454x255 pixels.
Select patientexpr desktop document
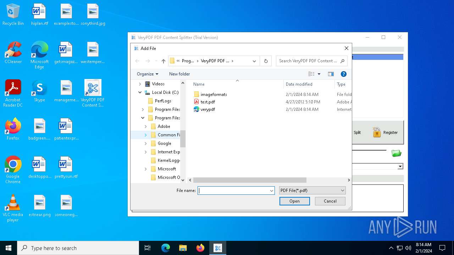[66, 130]
